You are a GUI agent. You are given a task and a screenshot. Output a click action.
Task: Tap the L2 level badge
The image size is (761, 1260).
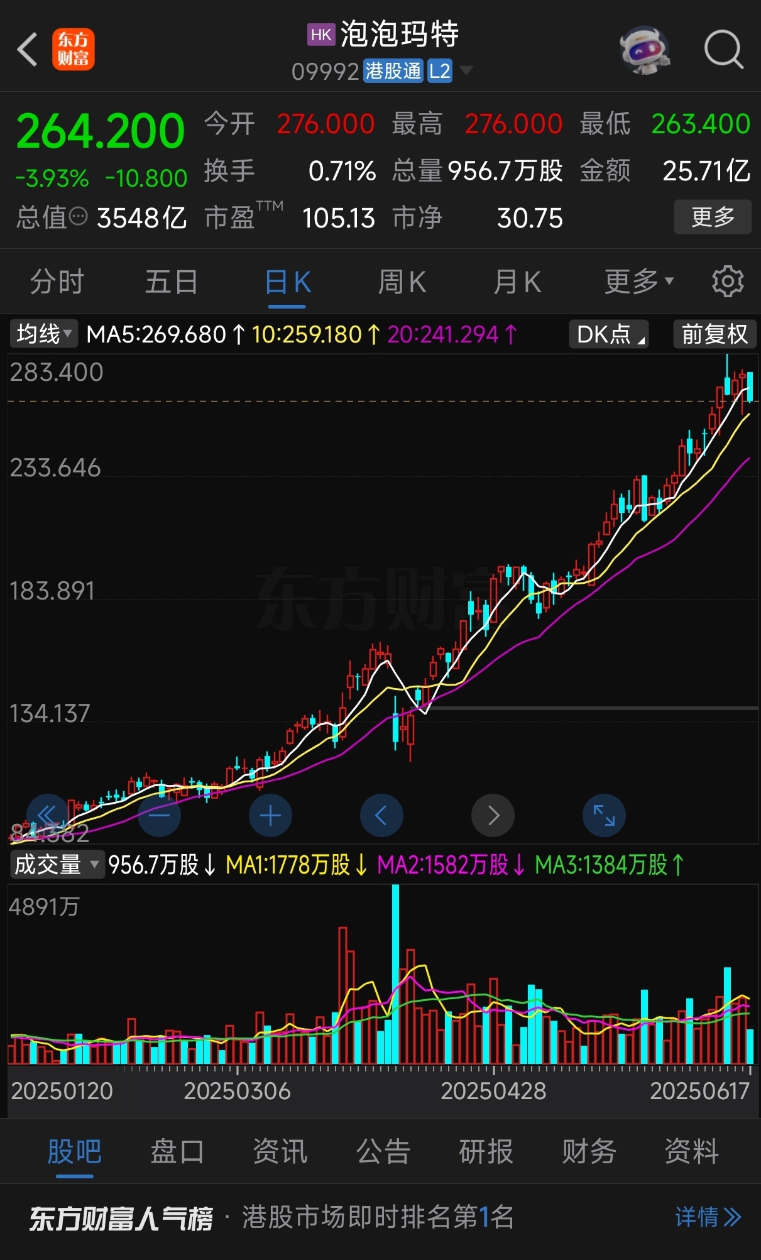(439, 71)
